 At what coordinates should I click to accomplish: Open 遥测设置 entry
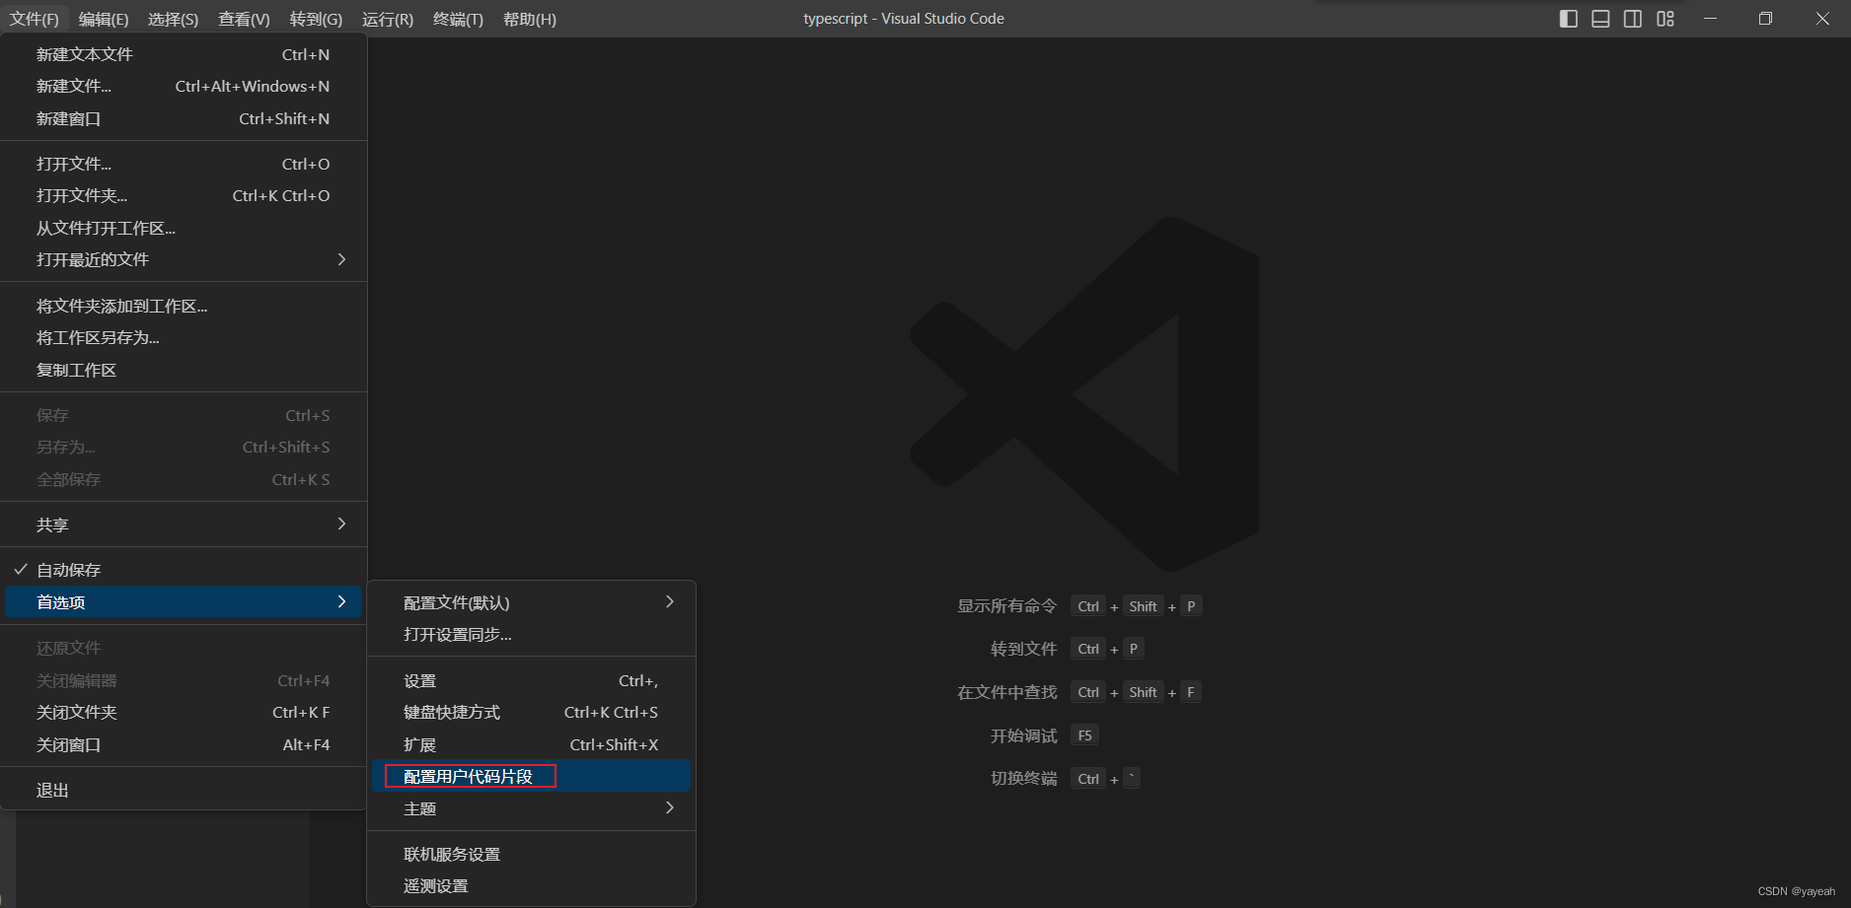click(531, 885)
